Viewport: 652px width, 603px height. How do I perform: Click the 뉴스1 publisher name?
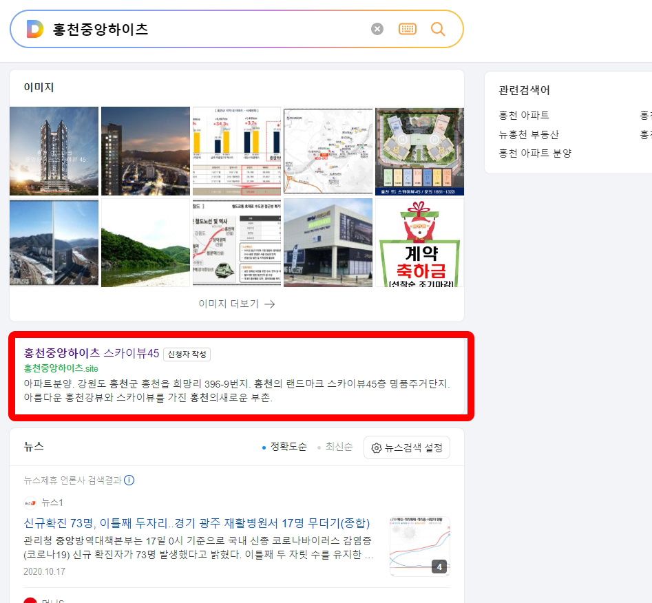pyautogui.click(x=52, y=502)
